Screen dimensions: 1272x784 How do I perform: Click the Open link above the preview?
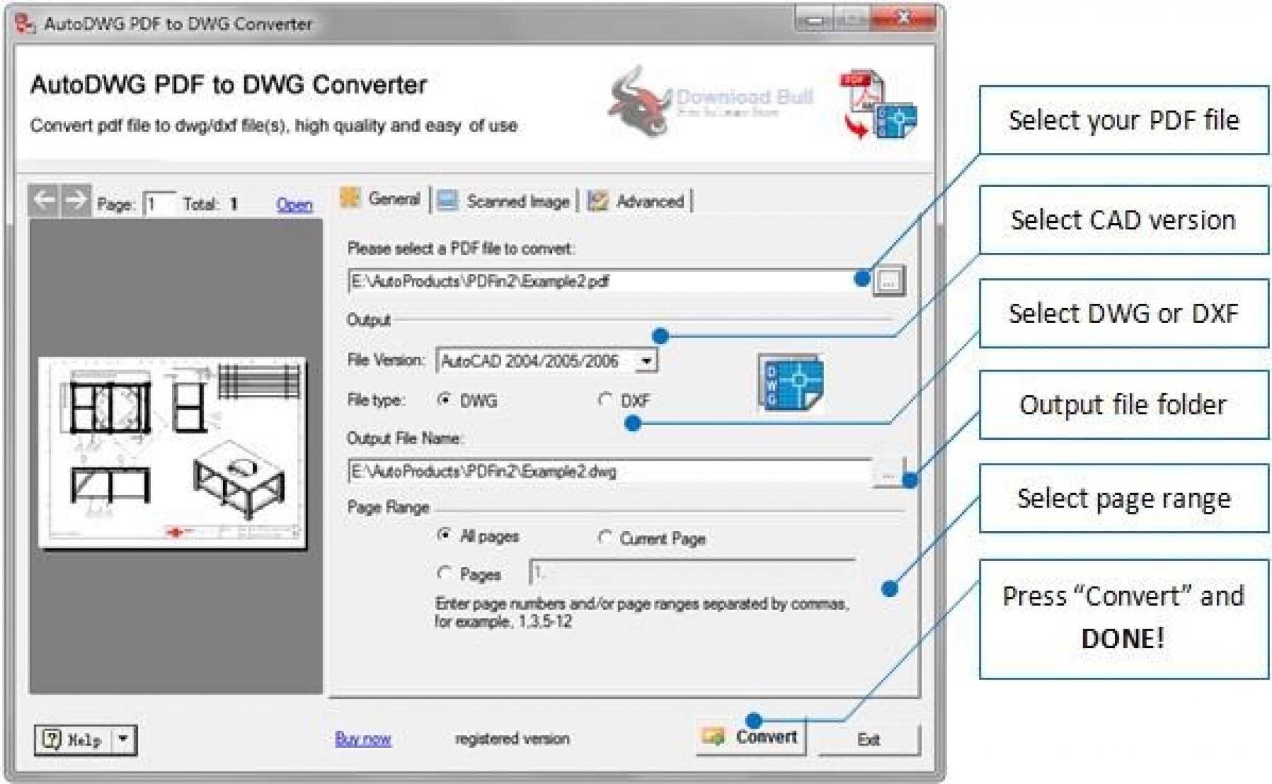point(294,204)
